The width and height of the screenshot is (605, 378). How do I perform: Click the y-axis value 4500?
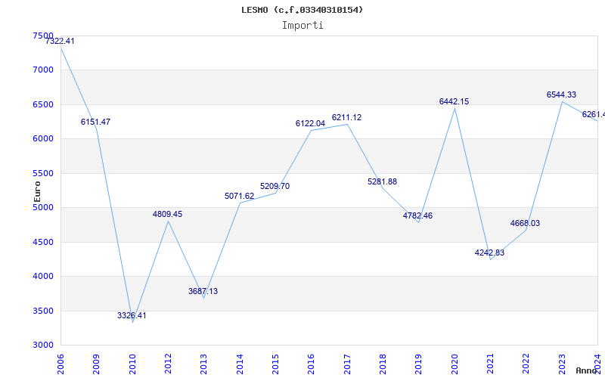pyautogui.click(x=43, y=242)
